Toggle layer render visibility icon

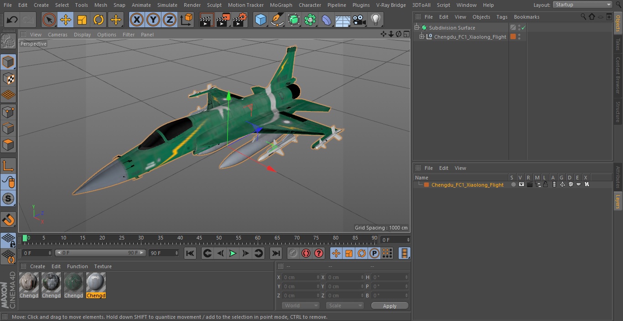[530, 185]
